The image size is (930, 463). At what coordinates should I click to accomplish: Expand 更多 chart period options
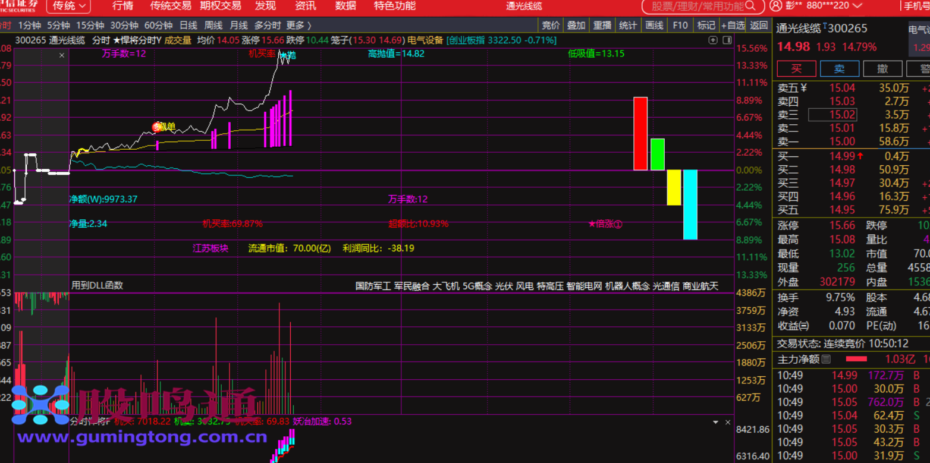(299, 26)
